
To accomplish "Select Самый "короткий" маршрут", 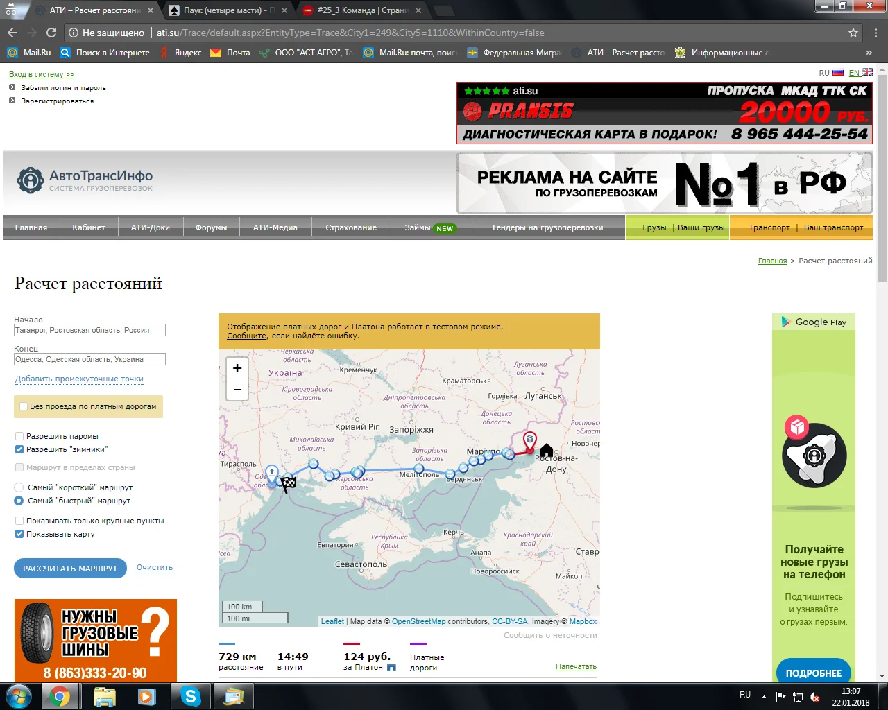I will [x=19, y=487].
